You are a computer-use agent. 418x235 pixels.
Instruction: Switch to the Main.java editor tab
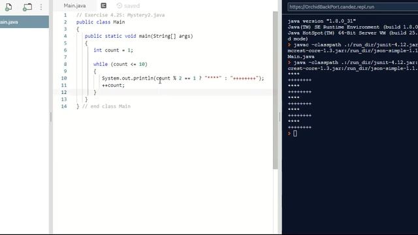click(x=74, y=6)
